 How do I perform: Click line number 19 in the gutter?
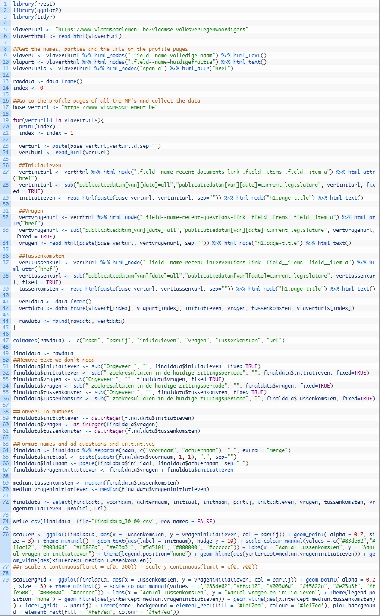click(x=6, y=120)
